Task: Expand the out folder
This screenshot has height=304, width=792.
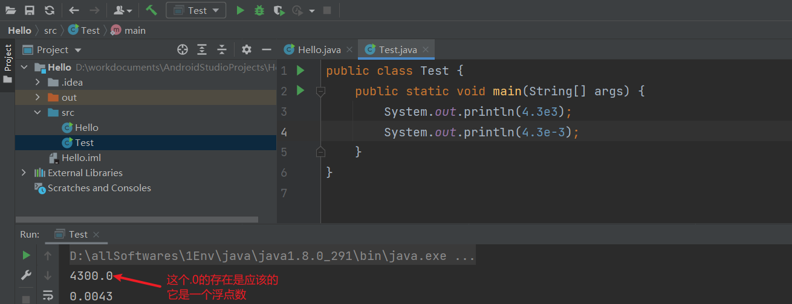Action: coord(37,97)
